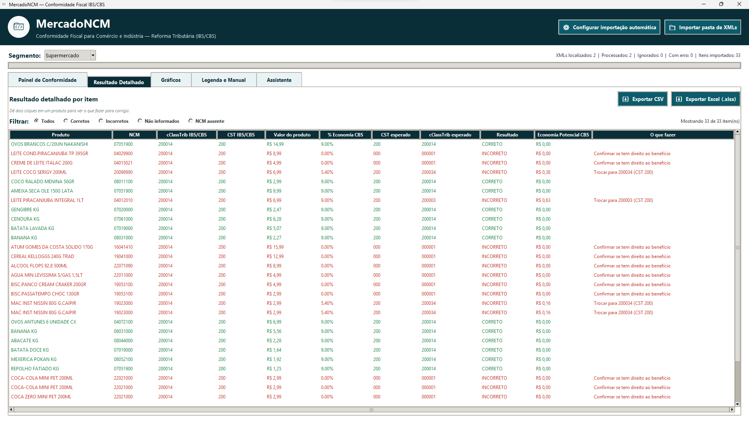The height and width of the screenshot is (421, 749).
Task: Click gear icon in Configurar importação automática
Action: coord(566,27)
